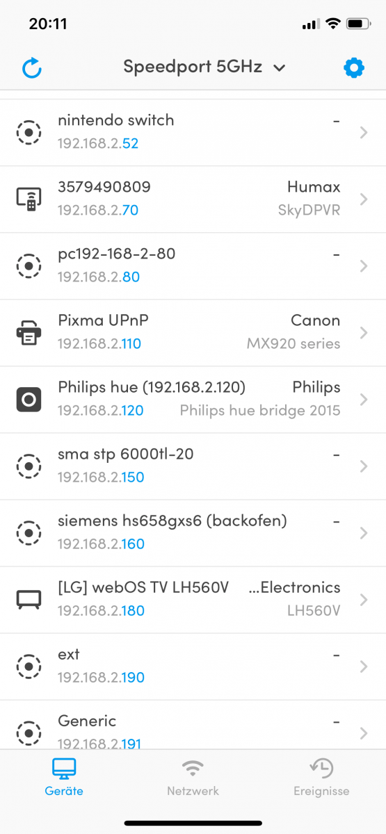Tap the Humax remote device icon
The image size is (386, 834).
pyautogui.click(x=29, y=199)
